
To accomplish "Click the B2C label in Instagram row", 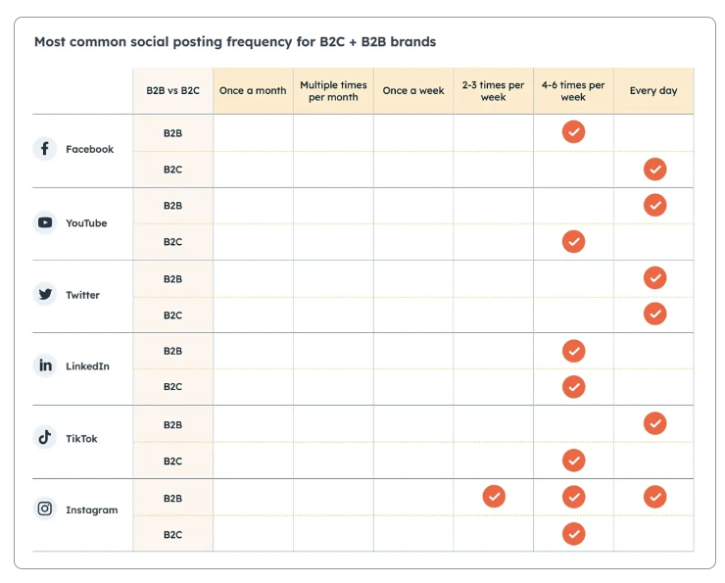I will [173, 534].
